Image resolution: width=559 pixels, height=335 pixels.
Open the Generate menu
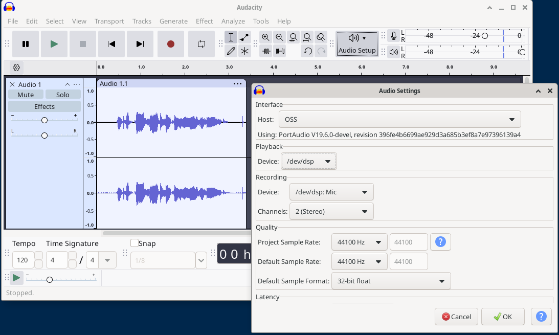[173, 21]
